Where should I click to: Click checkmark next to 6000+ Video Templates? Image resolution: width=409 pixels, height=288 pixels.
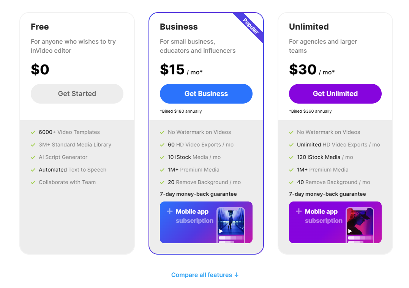point(33,132)
